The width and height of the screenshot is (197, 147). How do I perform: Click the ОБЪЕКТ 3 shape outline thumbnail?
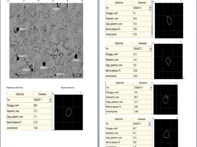(168, 61)
